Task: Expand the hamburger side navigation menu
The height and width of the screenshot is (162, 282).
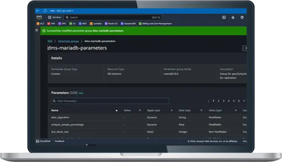Action: pos(37,30)
